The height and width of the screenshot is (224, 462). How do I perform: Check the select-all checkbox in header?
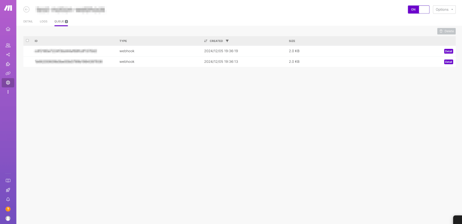pyautogui.click(x=27, y=40)
